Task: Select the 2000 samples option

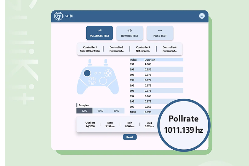Action: 100,111
